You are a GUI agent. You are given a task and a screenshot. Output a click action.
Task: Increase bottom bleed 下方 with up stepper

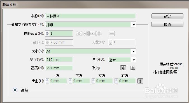pos(70,80)
